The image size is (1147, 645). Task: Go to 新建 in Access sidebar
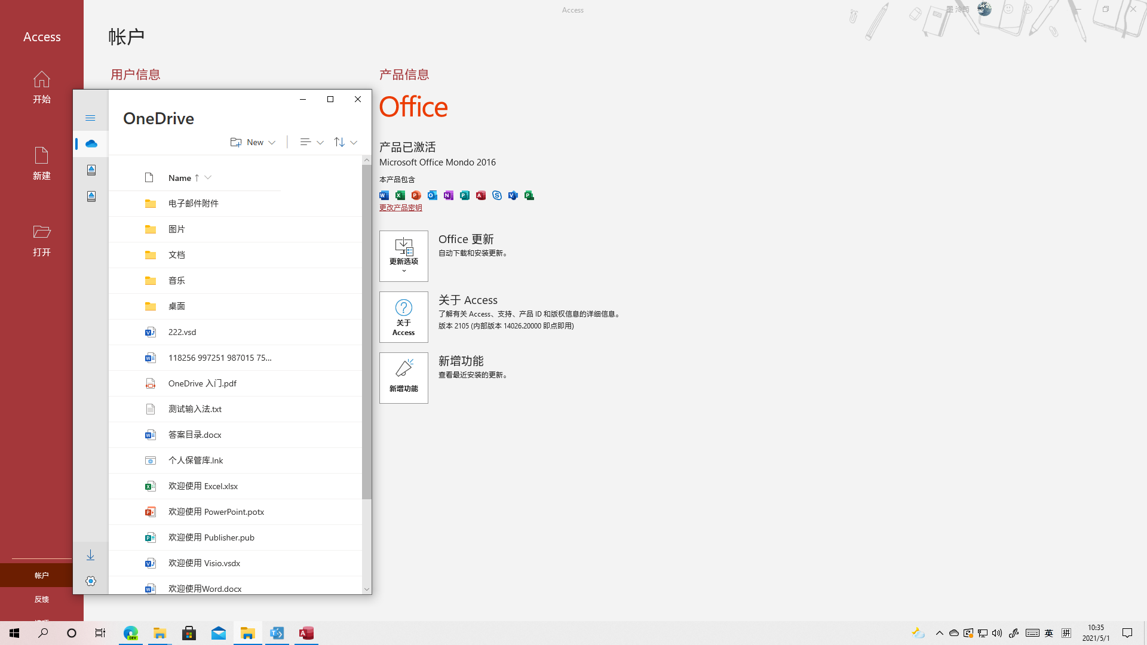tap(42, 164)
